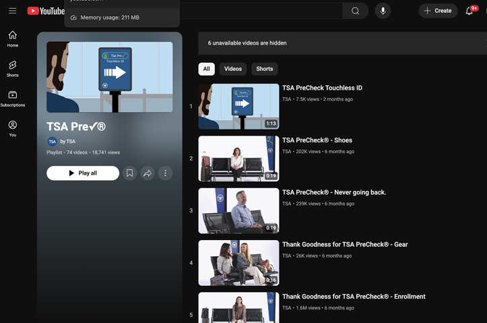Open 'TSA PreCheck® - Shoes' title
The height and width of the screenshot is (323, 487).
[x=317, y=140]
